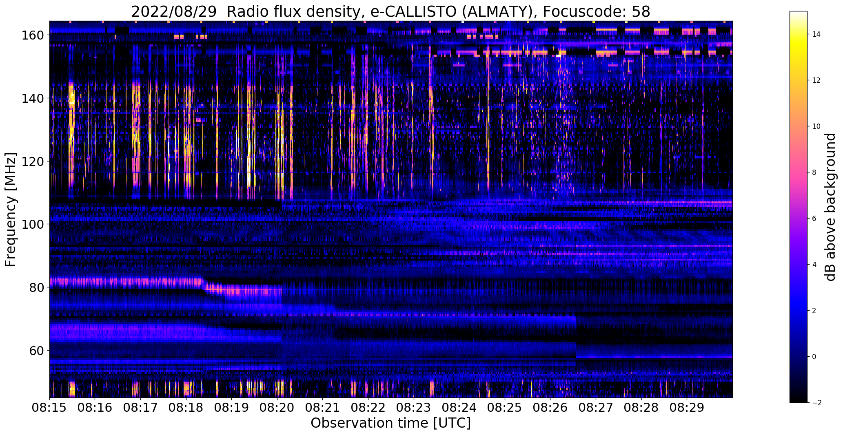Screen dimensions: 843x435
Task: Click the 08:18 time tick label
Action: pos(186,408)
